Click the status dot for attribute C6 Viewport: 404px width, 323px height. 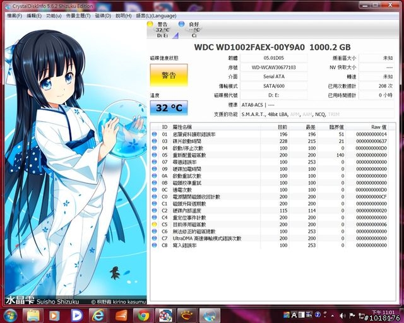coord(154,232)
